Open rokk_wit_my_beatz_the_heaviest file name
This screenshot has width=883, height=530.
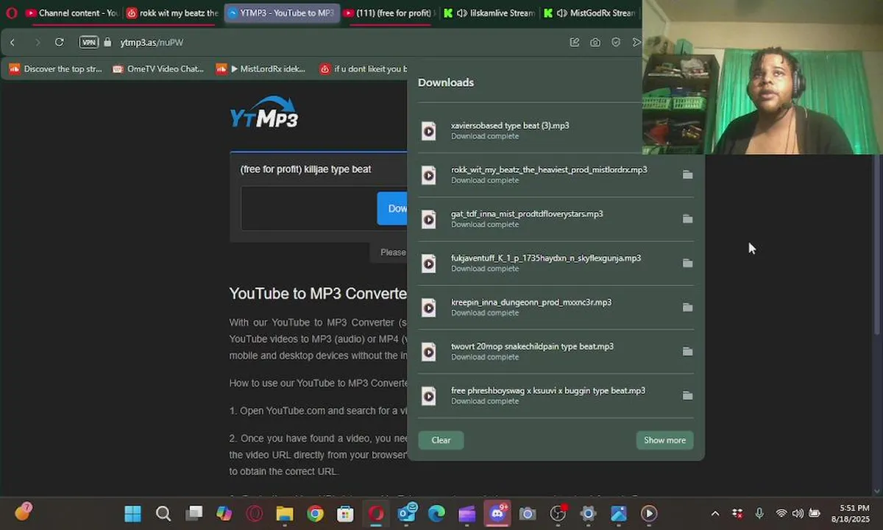(549, 170)
